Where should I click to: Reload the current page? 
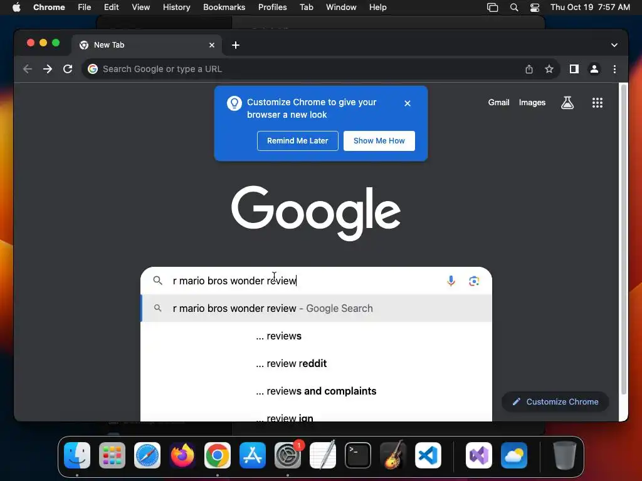click(x=68, y=69)
